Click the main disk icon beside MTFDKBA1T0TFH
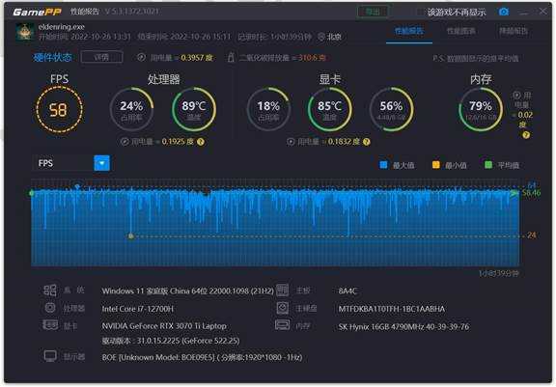This screenshot has height=387, width=556. pyautogui.click(x=282, y=308)
